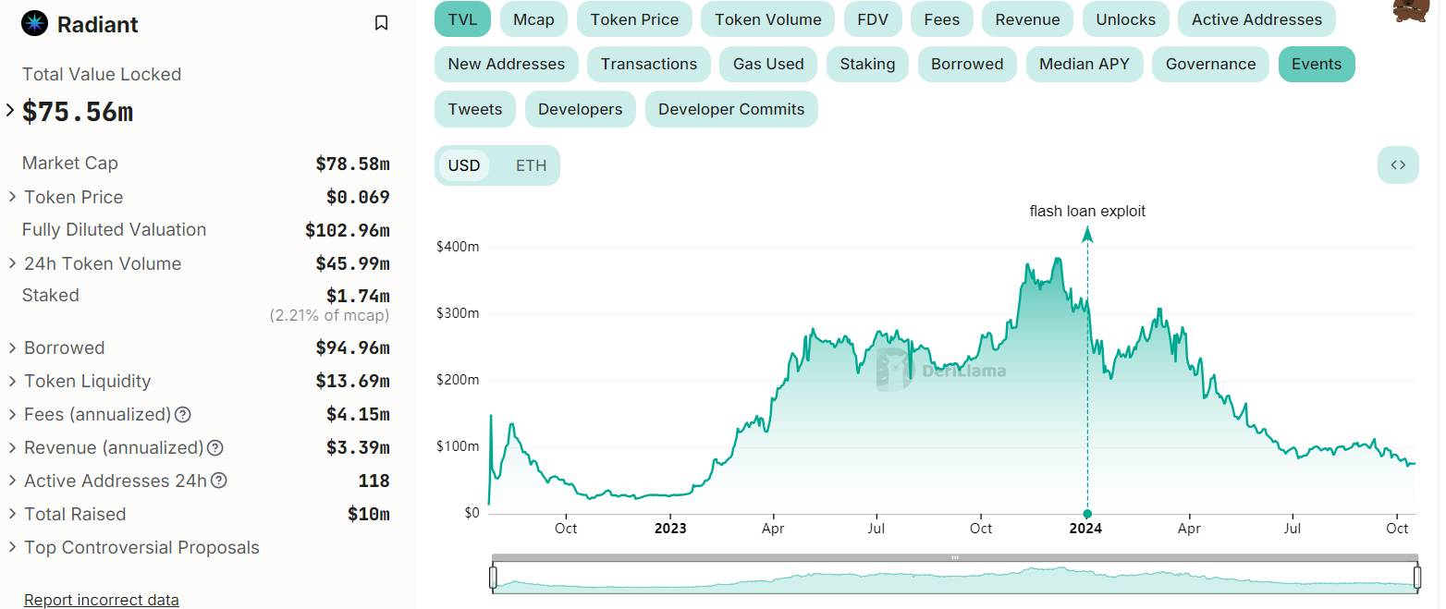Screen dimensions: 1446x609
Task: Expand the Total Raised row
Action: point(12,515)
